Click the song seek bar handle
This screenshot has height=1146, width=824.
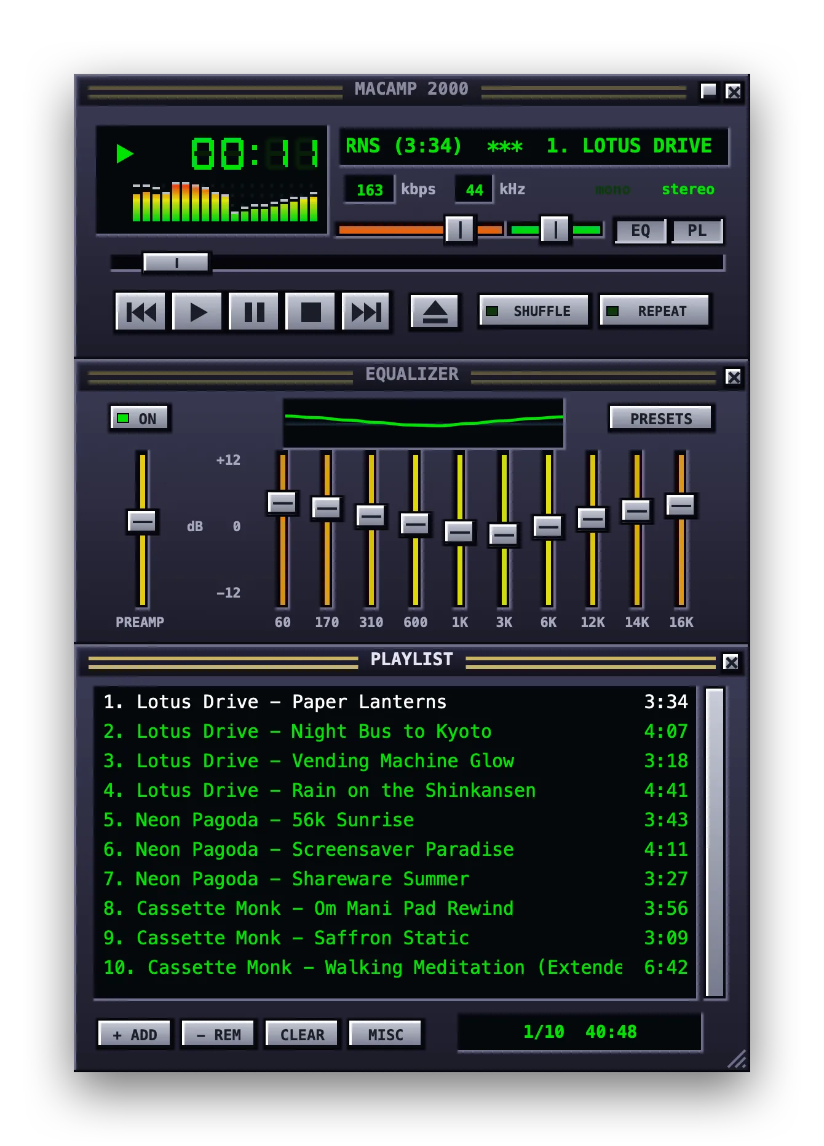[176, 263]
